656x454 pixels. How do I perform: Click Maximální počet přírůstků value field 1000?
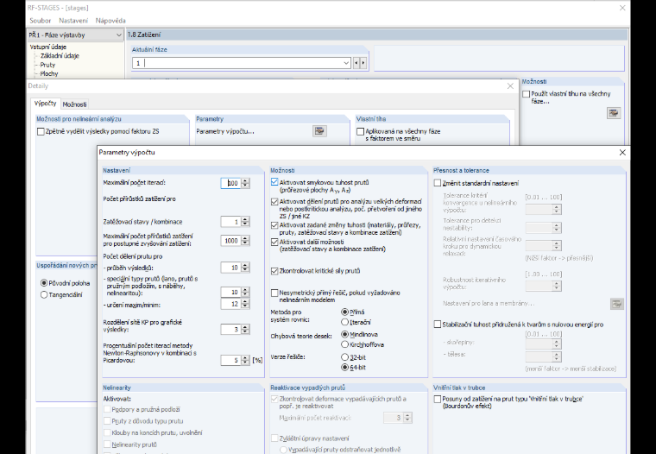(x=231, y=241)
